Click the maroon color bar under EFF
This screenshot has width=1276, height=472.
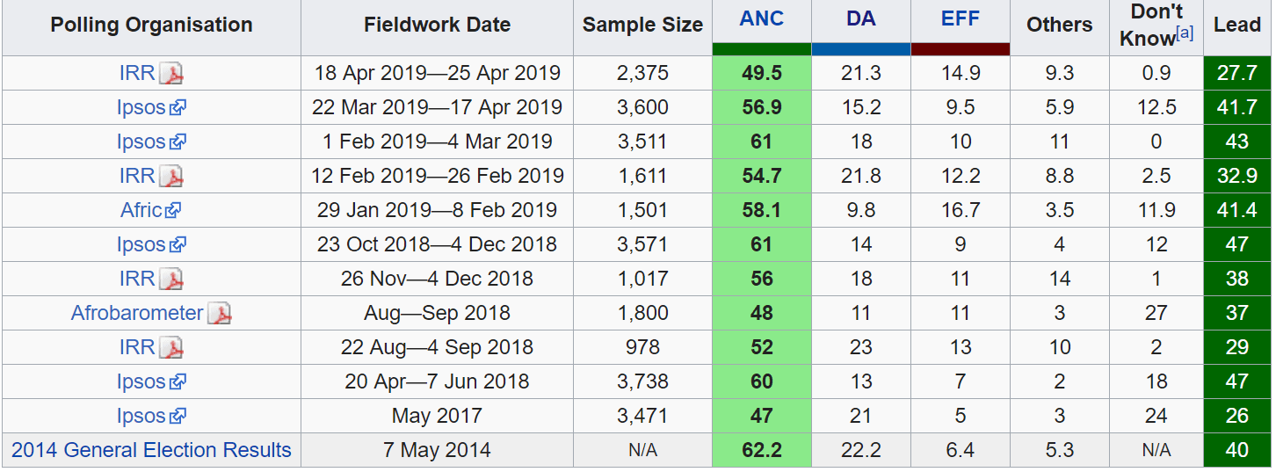click(960, 49)
